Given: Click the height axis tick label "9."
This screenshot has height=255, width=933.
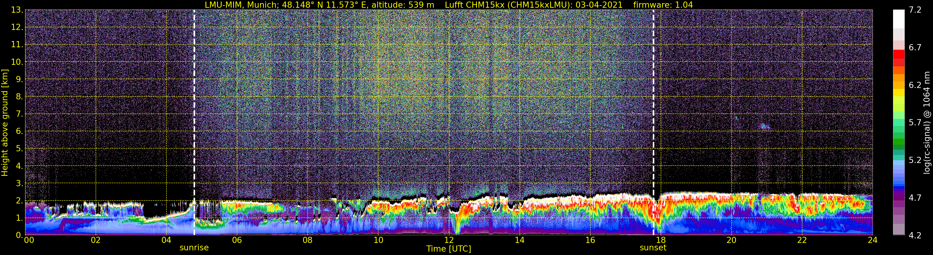Looking at the screenshot, I should 20,79.
